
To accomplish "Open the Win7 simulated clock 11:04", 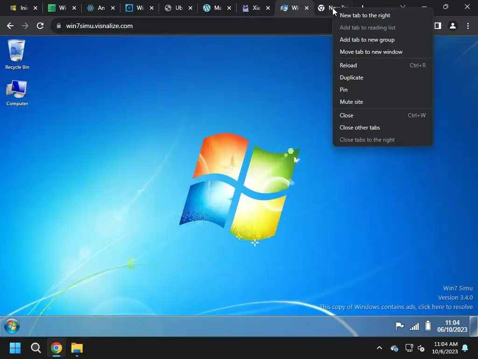I will click(452, 326).
